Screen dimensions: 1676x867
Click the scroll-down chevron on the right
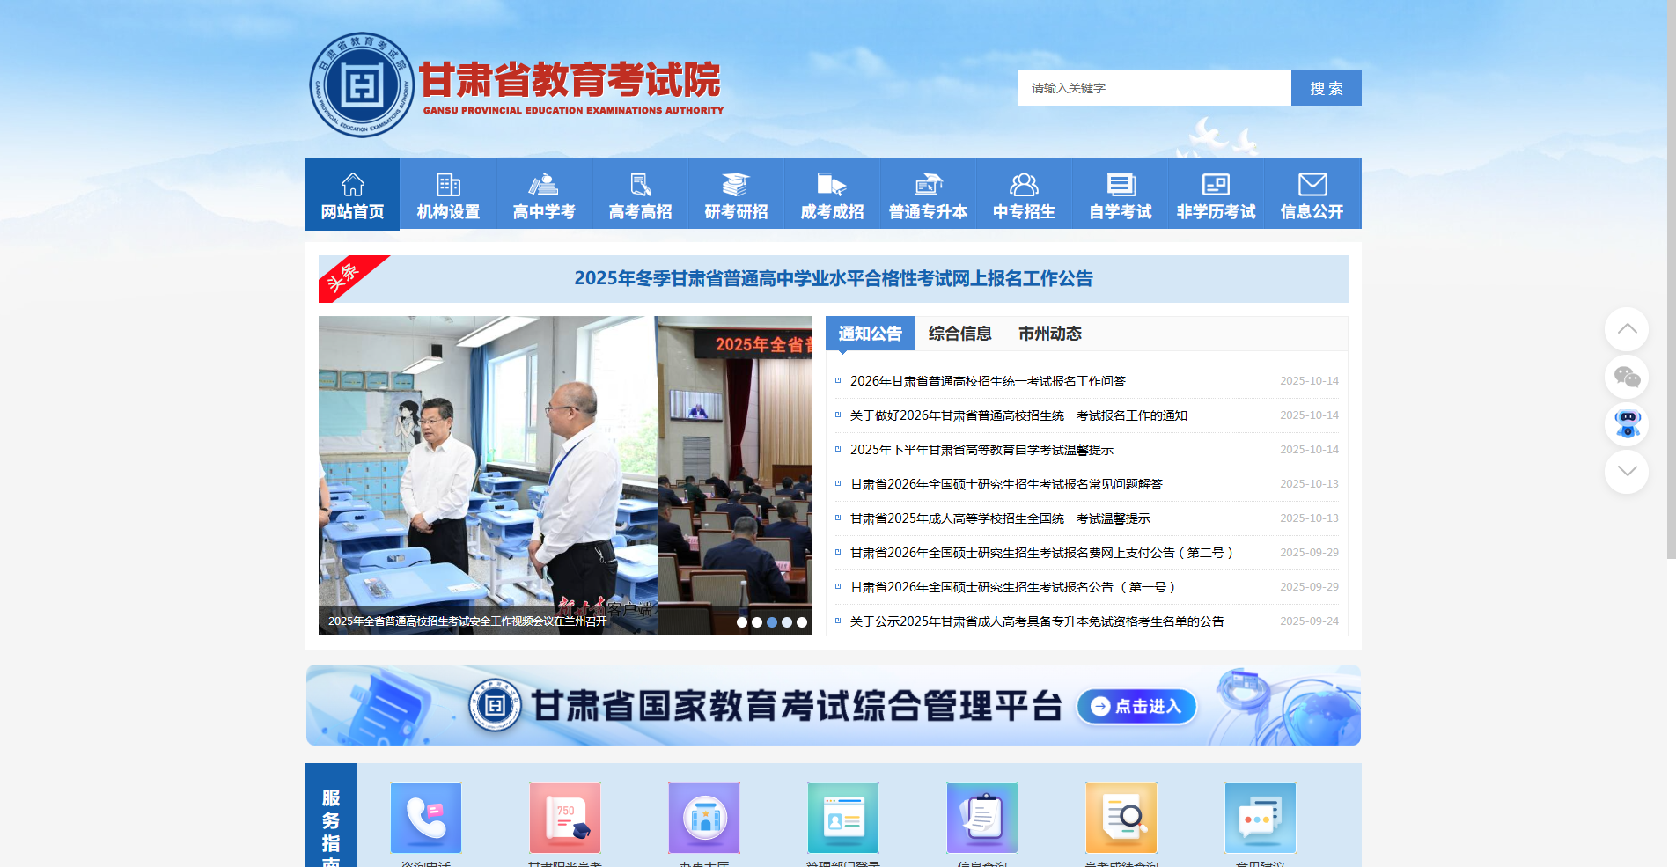(1628, 472)
